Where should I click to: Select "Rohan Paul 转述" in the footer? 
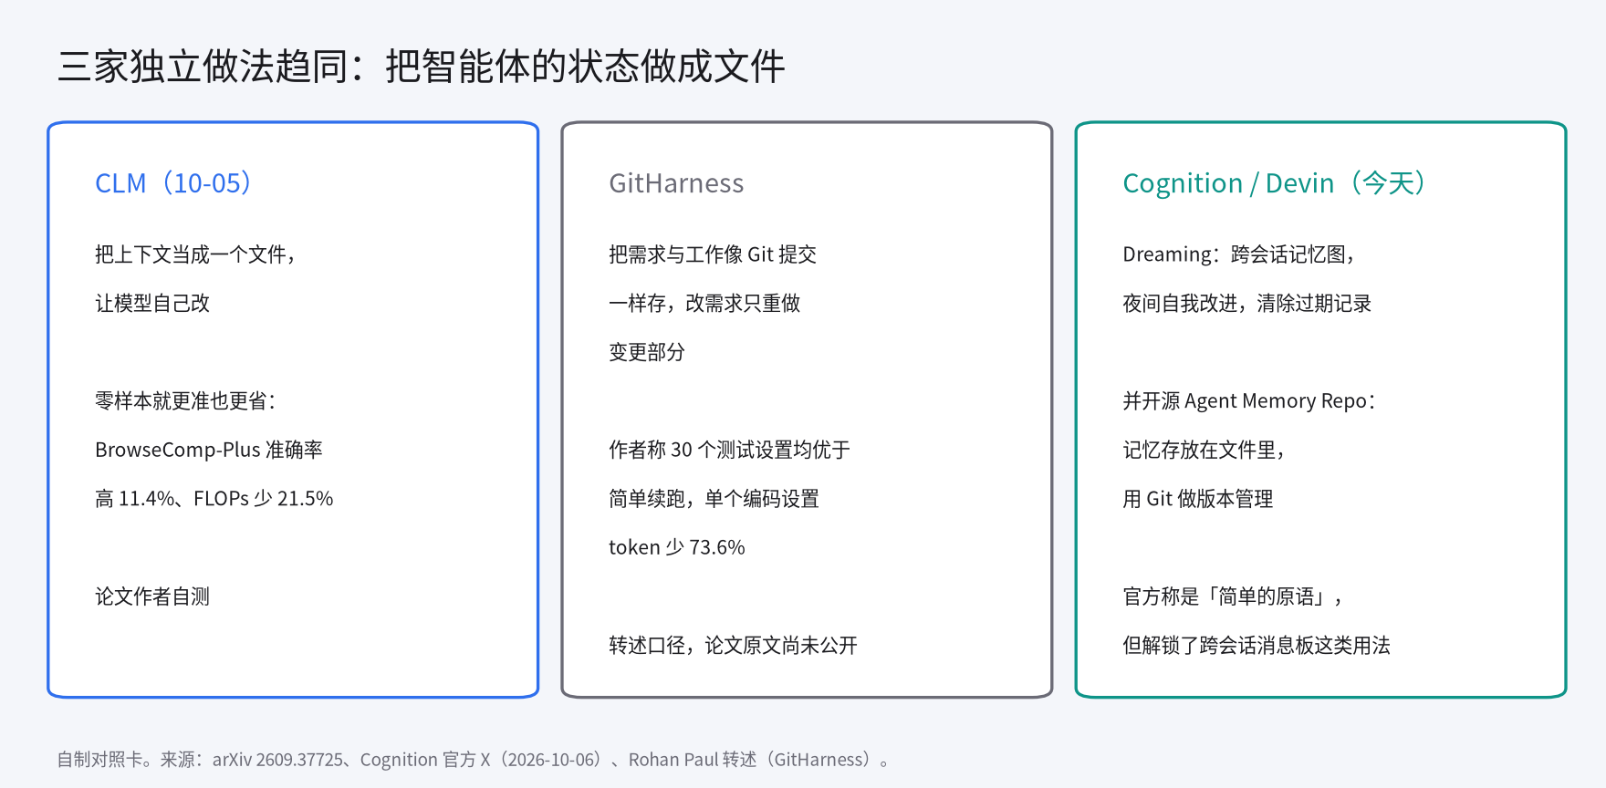693,760
